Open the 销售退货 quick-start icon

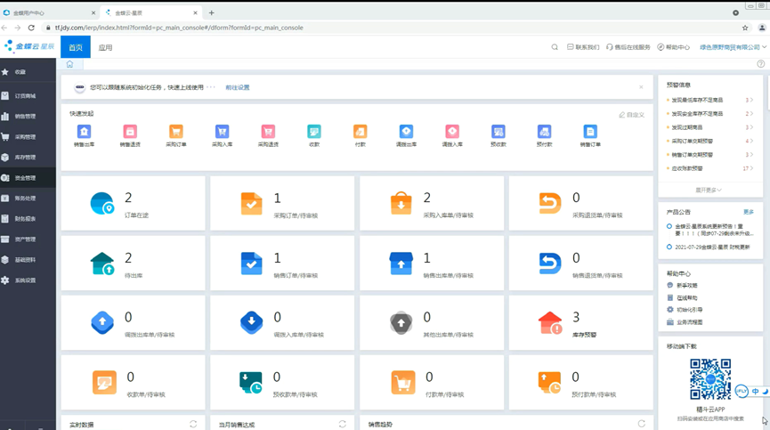130,132
